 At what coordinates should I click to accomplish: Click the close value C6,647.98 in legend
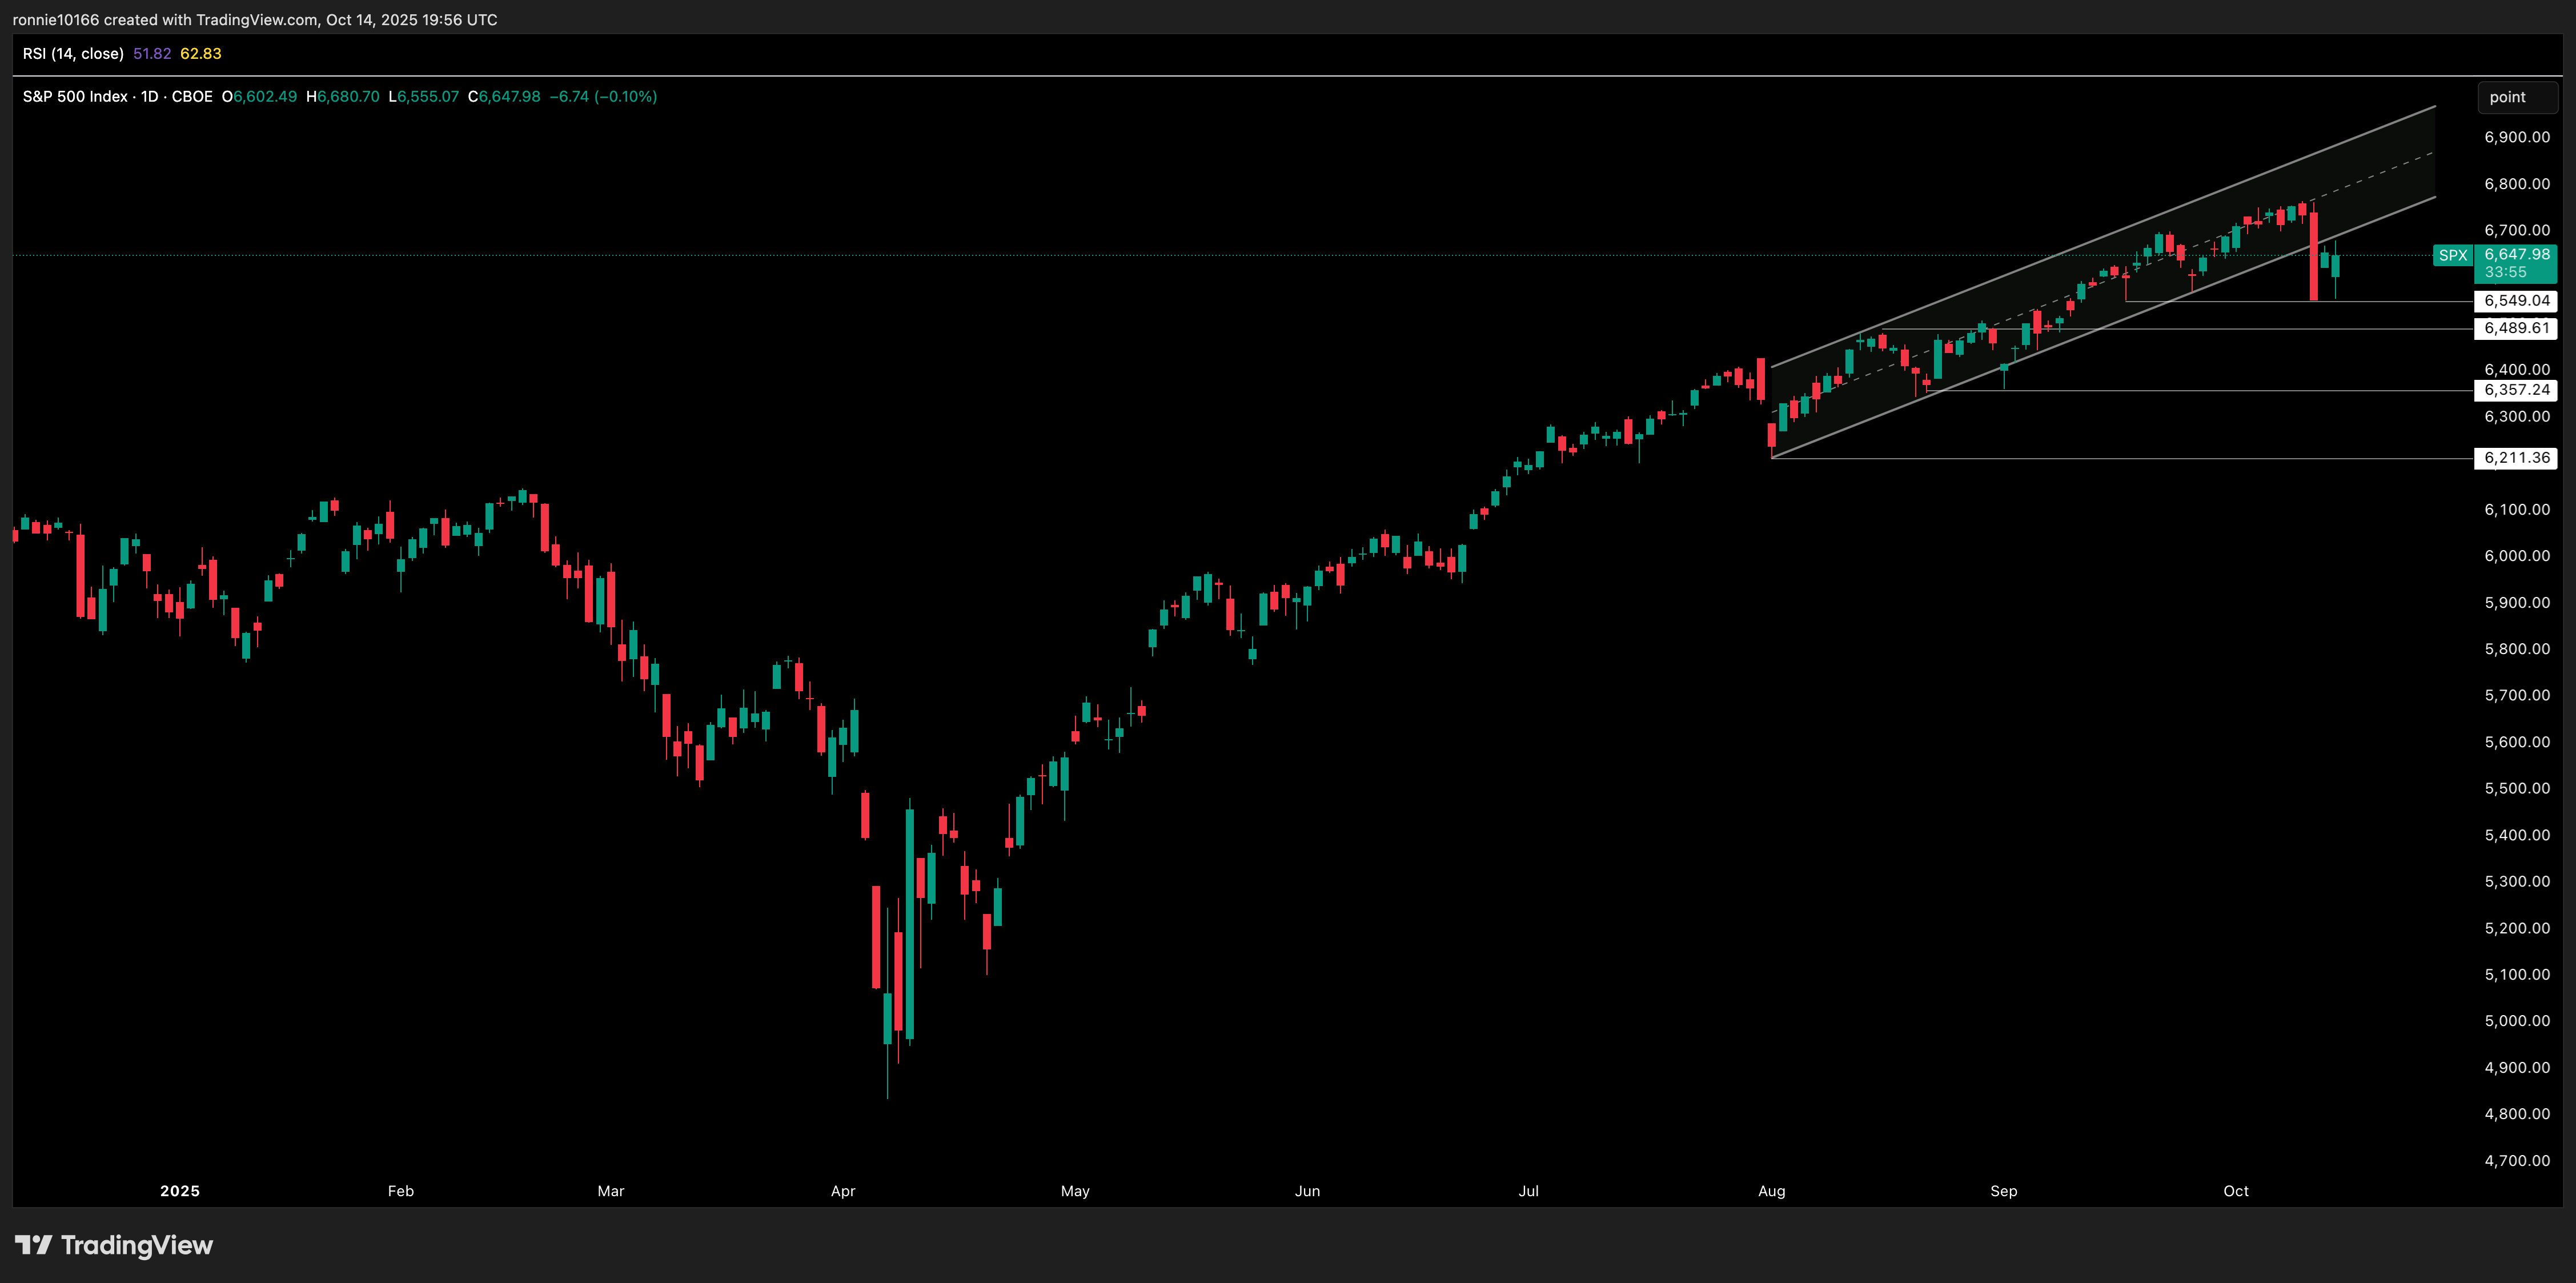[504, 97]
